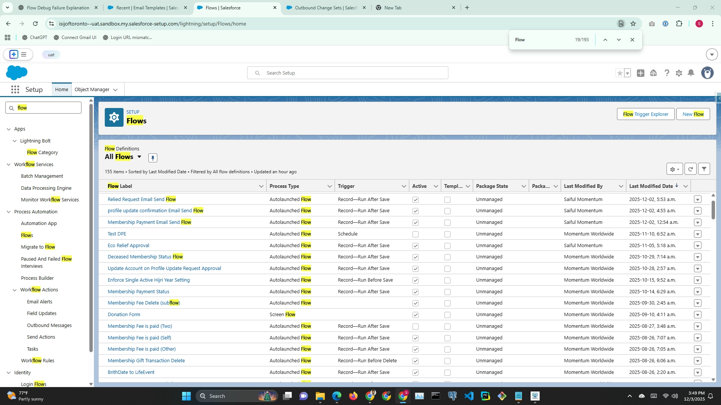This screenshot has width=721, height=405.
Task: Toggle Template checkbox for Donation Form row
Action: click(447, 315)
